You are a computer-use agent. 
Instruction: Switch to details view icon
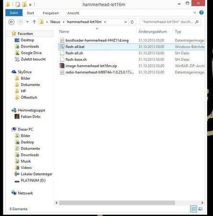194,209
